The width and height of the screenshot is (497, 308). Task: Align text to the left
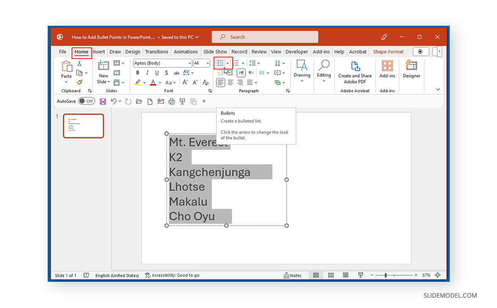click(x=221, y=82)
